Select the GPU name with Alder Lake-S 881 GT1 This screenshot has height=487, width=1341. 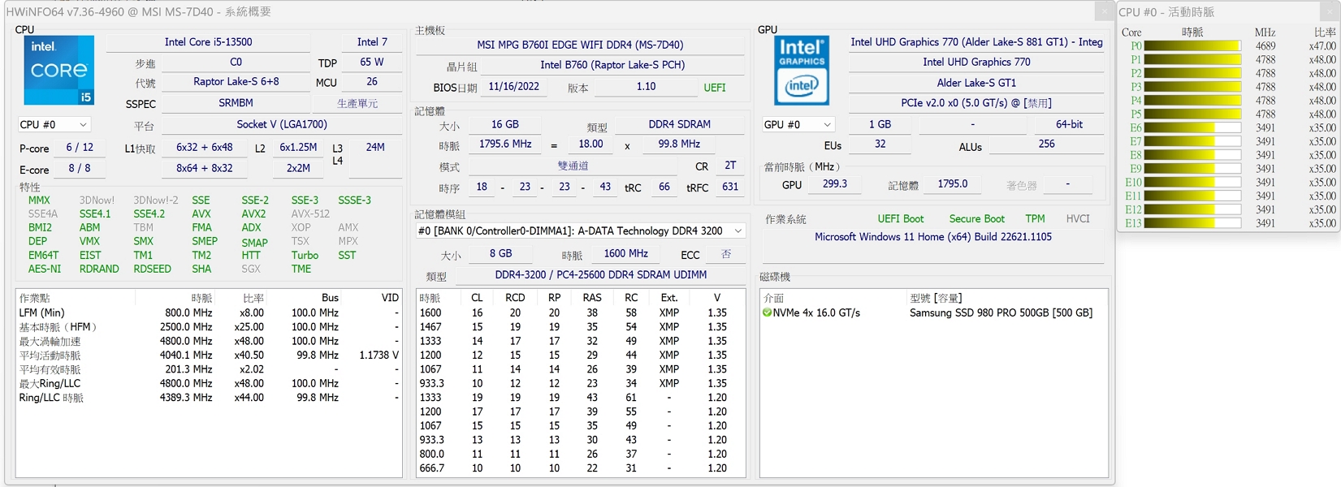tap(976, 42)
